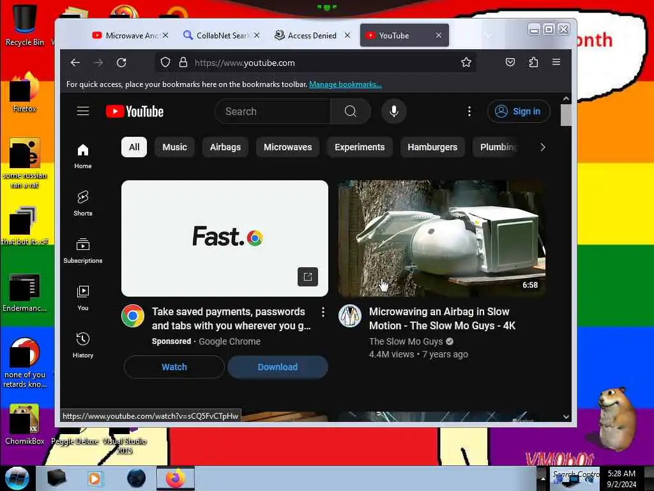Image resolution: width=654 pixels, height=491 pixels.
Task: Go back using the browser back arrow
Action: [75, 63]
